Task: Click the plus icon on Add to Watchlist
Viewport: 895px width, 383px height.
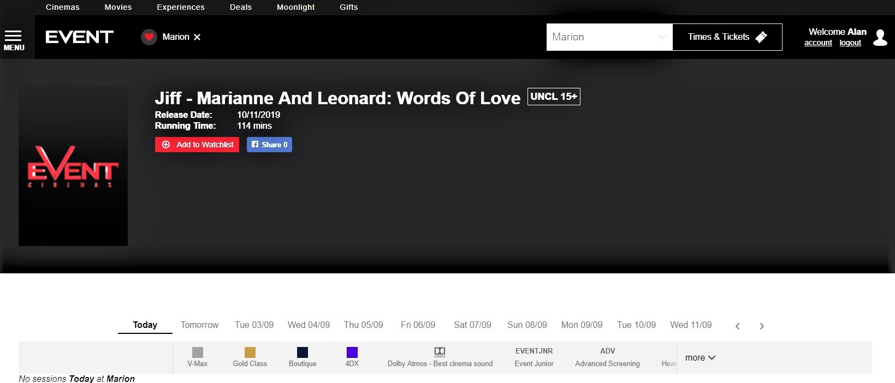Action: point(166,145)
